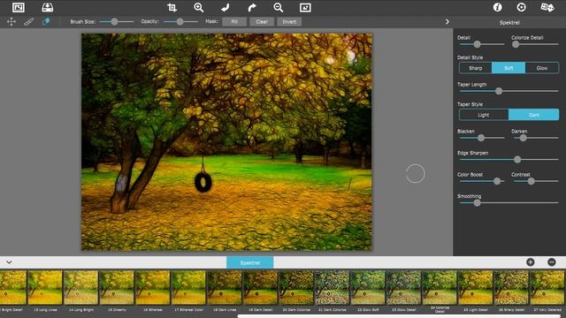The height and width of the screenshot is (318, 566).
Task: Apply preset thumbnail number 21
Action: coord(333,288)
